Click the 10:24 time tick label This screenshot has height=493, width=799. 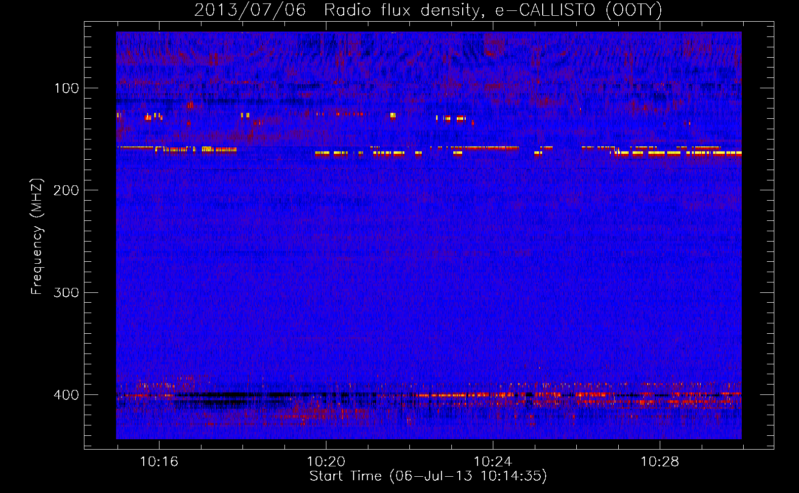493,462
